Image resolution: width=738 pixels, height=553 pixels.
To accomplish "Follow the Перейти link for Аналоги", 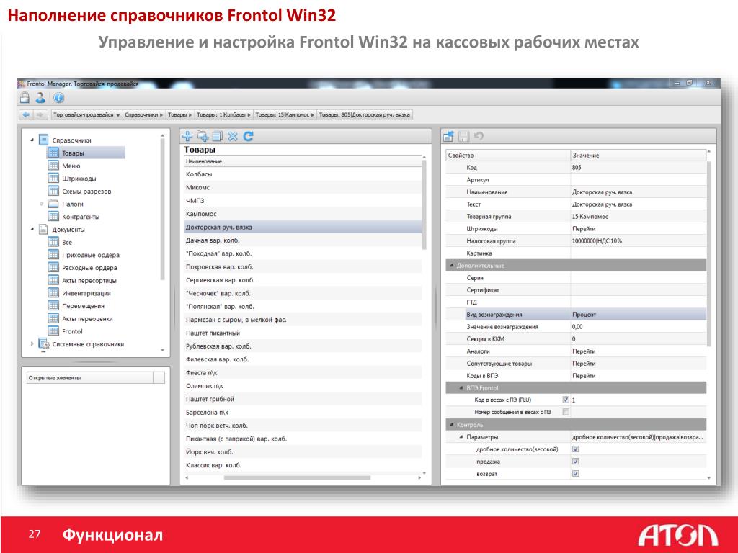I will tap(584, 351).
